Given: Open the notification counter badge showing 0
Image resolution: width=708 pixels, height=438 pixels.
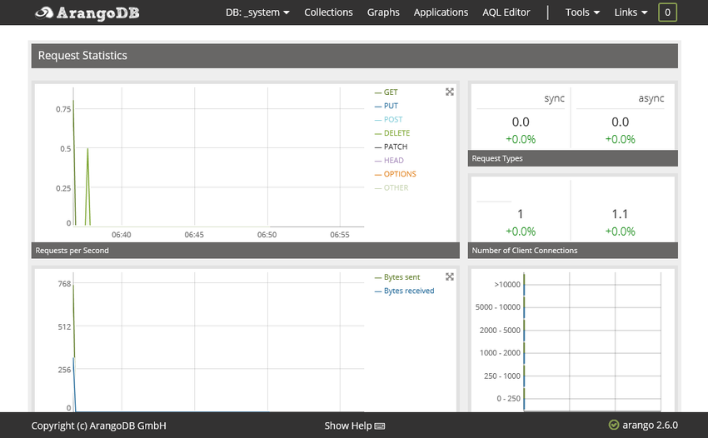Looking at the screenshot, I should coord(667,12).
